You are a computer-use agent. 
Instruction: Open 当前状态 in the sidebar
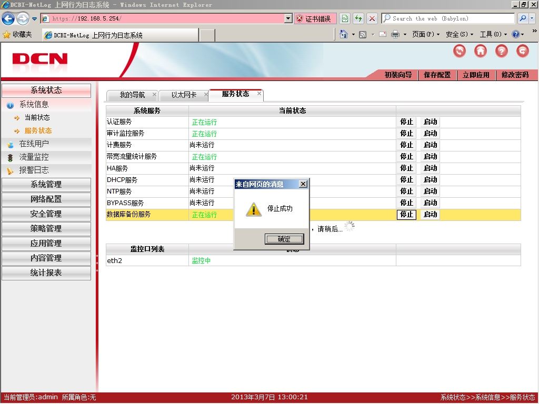pyautogui.click(x=37, y=117)
